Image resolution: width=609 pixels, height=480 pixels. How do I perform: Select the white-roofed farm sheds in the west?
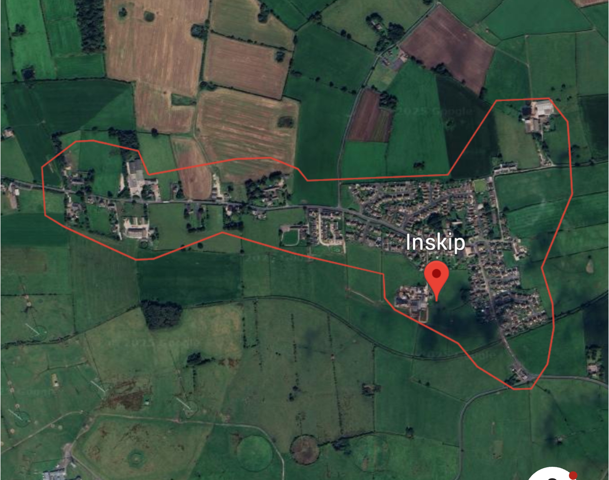[x=136, y=178]
